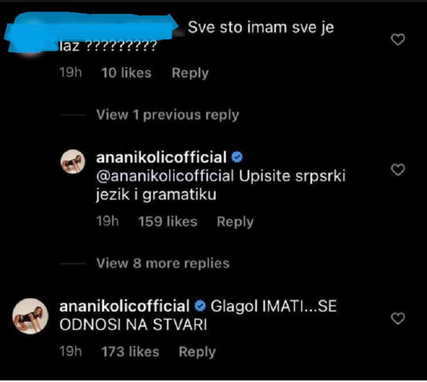Heart the "Glagol IMATI" comment

point(398,318)
